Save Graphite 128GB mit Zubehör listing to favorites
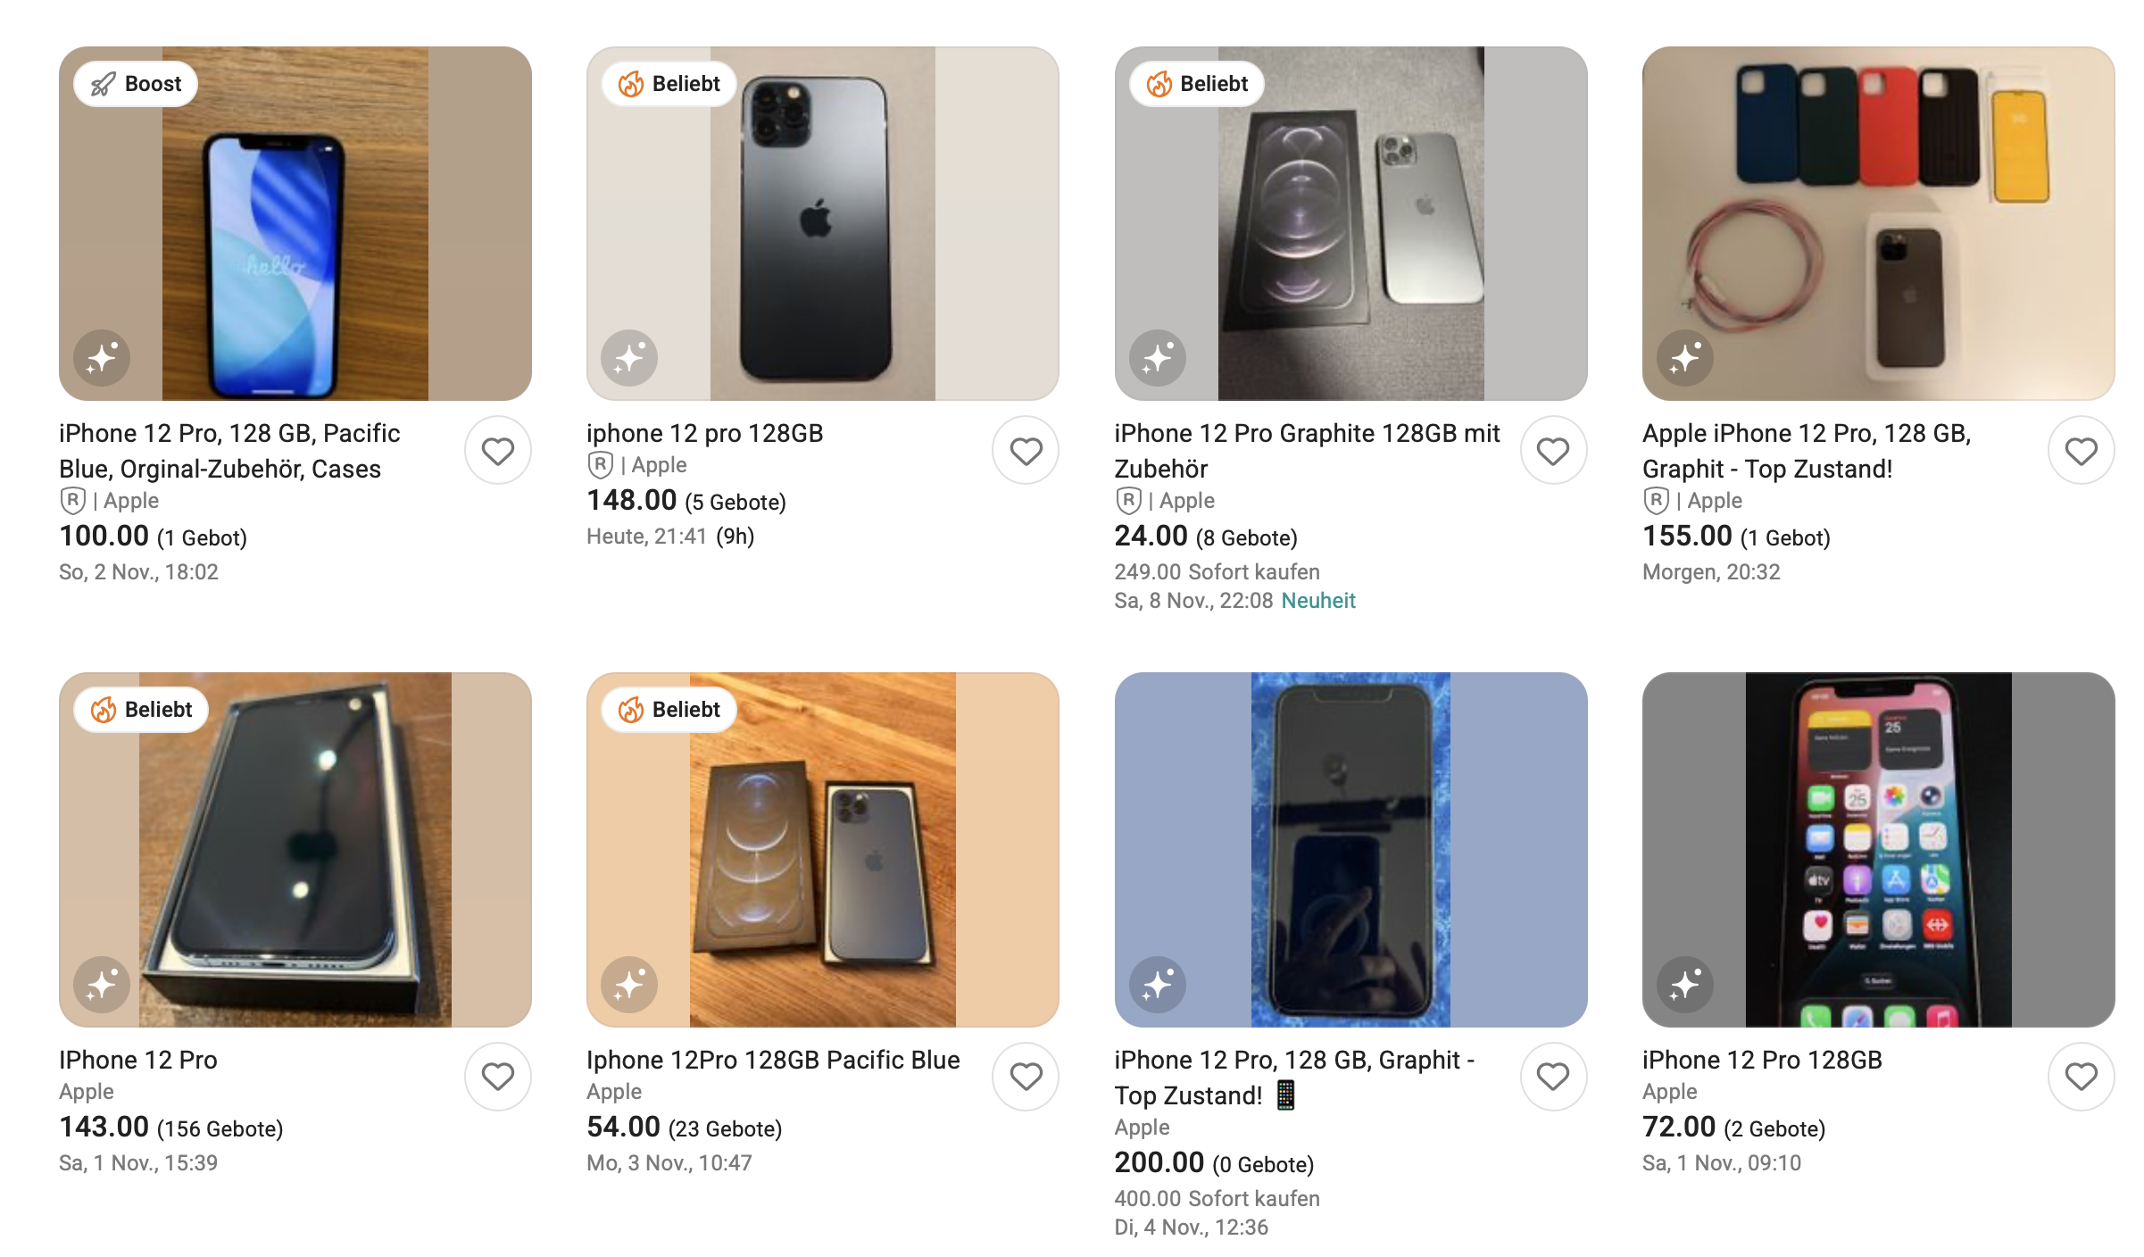Viewport: 2144px width, 1257px height. [x=1553, y=451]
